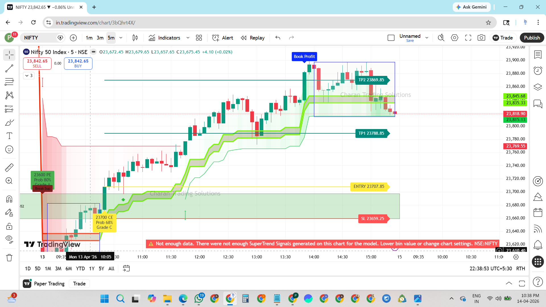Viewport: 546px width, 307px height.
Task: Expand the timeframe interval dropdown
Action: coord(121,38)
